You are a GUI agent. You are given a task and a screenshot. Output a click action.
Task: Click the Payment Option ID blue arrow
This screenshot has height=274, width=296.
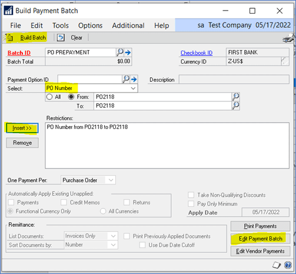[134, 80]
